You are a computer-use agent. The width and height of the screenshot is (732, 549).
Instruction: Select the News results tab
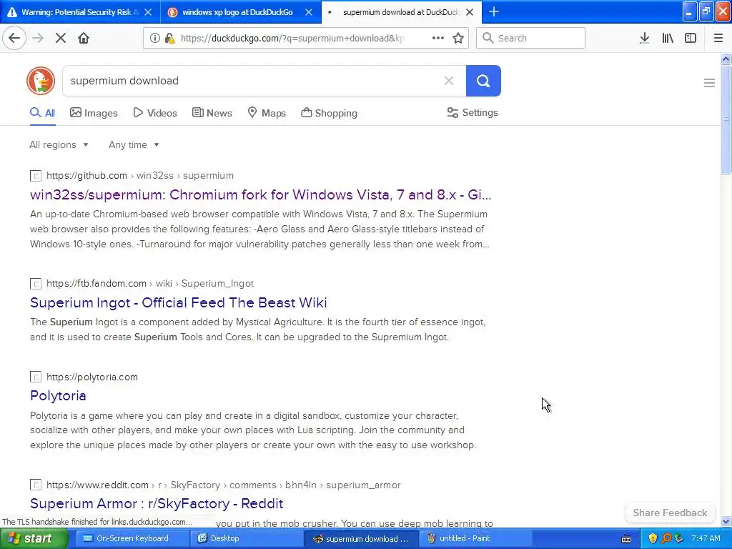pyautogui.click(x=212, y=113)
